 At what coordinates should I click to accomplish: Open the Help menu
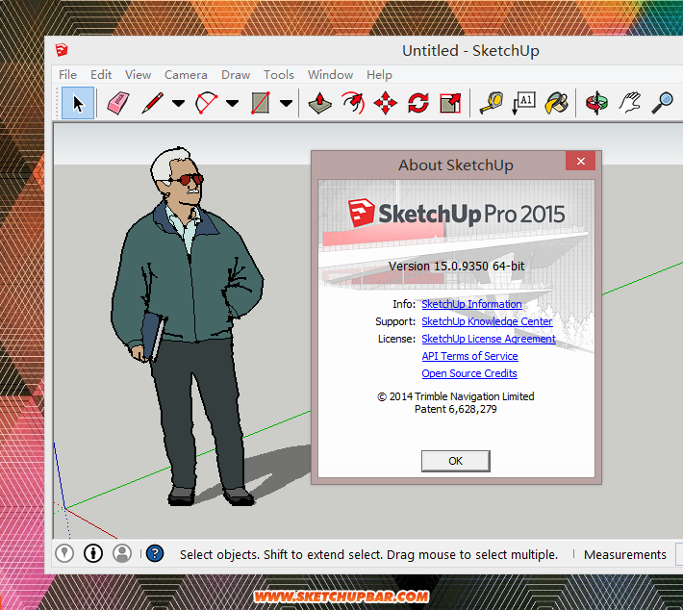[x=379, y=75]
